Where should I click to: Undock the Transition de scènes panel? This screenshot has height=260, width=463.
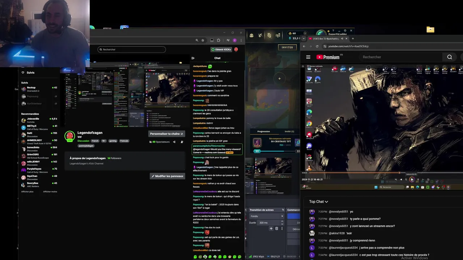point(283,210)
